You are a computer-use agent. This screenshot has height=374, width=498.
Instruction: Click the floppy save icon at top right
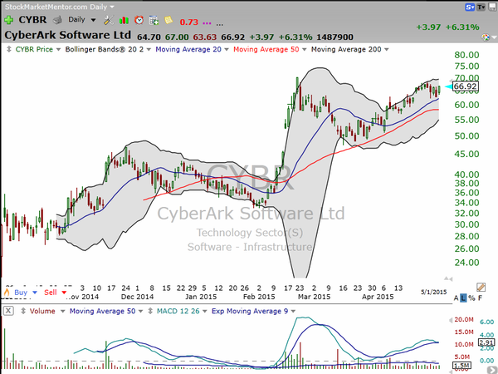[x=492, y=7]
